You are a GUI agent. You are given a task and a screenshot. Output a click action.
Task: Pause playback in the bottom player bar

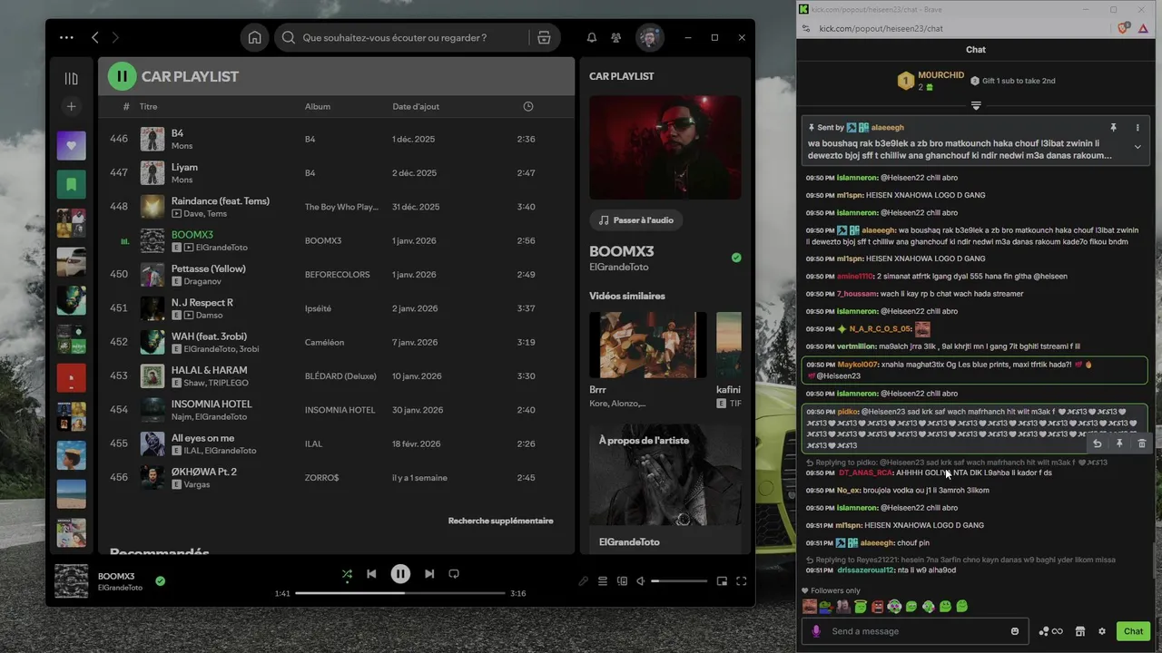pos(400,574)
